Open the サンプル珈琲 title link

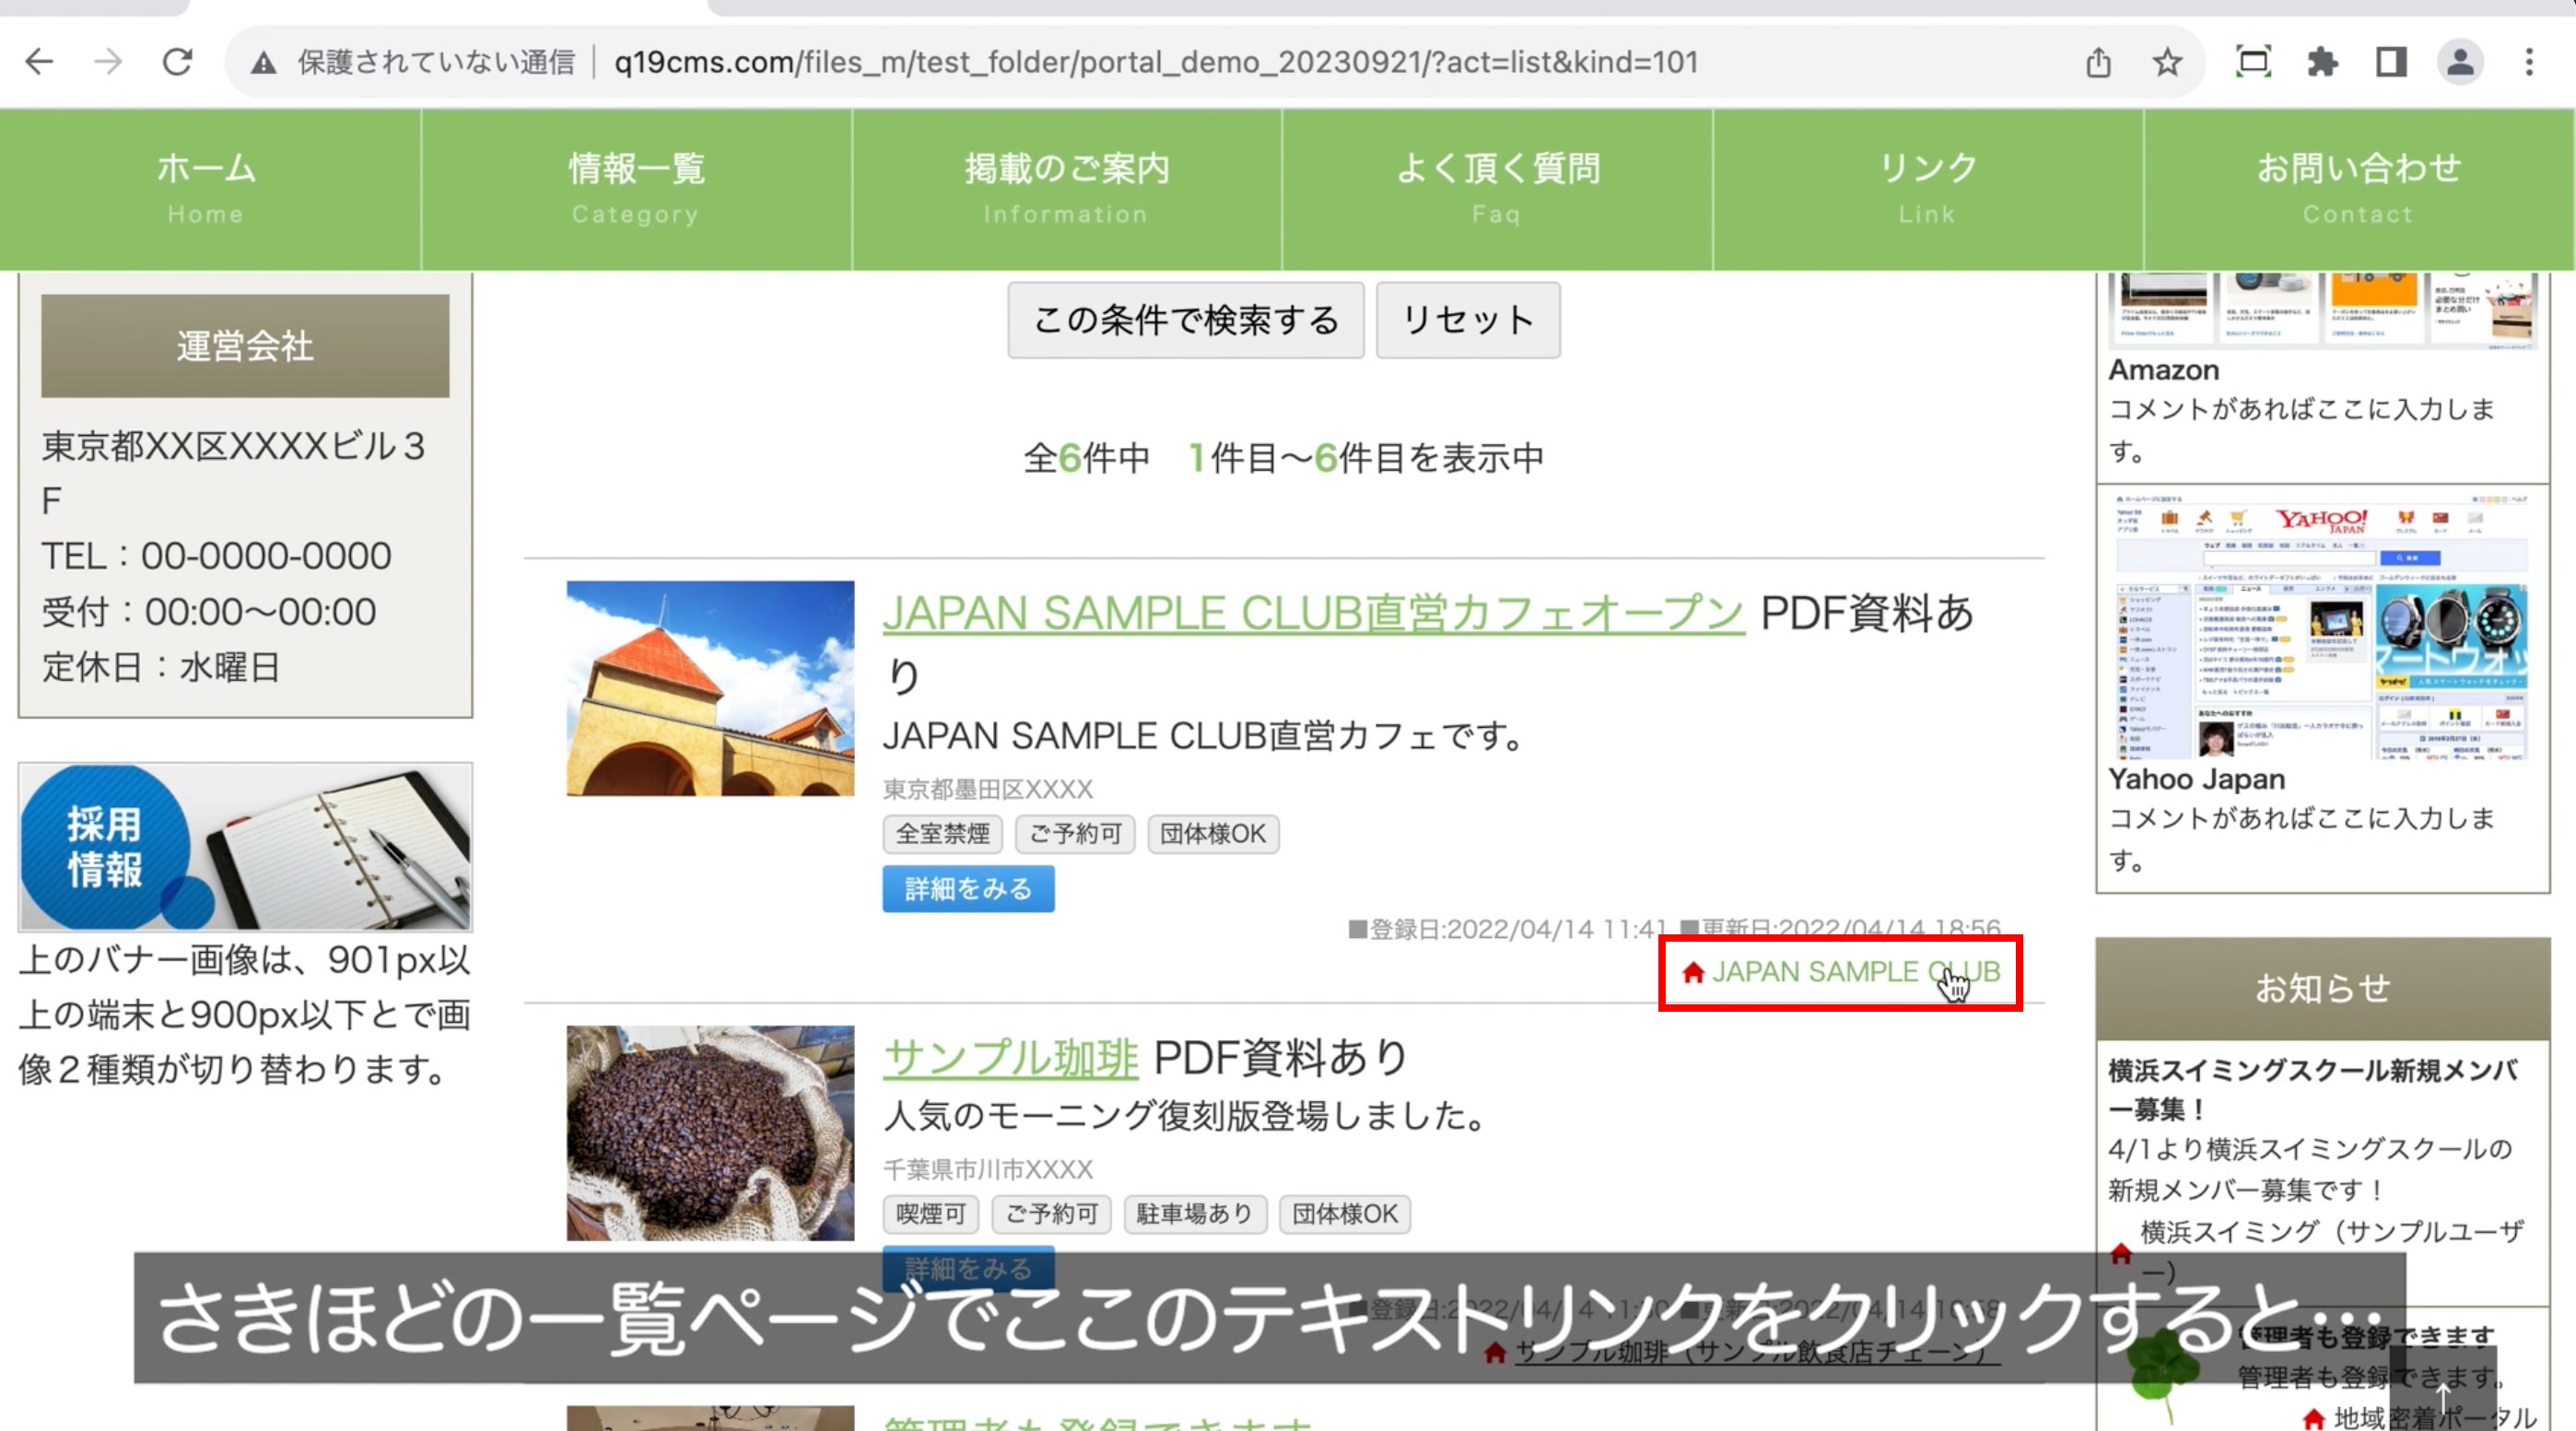click(x=1010, y=1058)
